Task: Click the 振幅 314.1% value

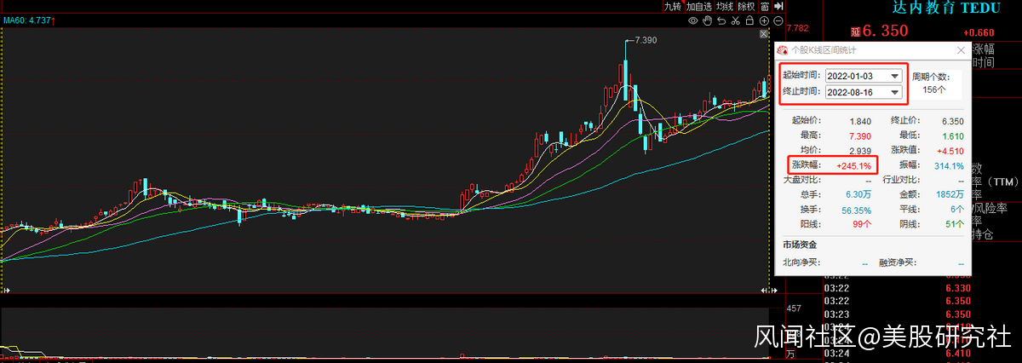Action: tap(949, 165)
